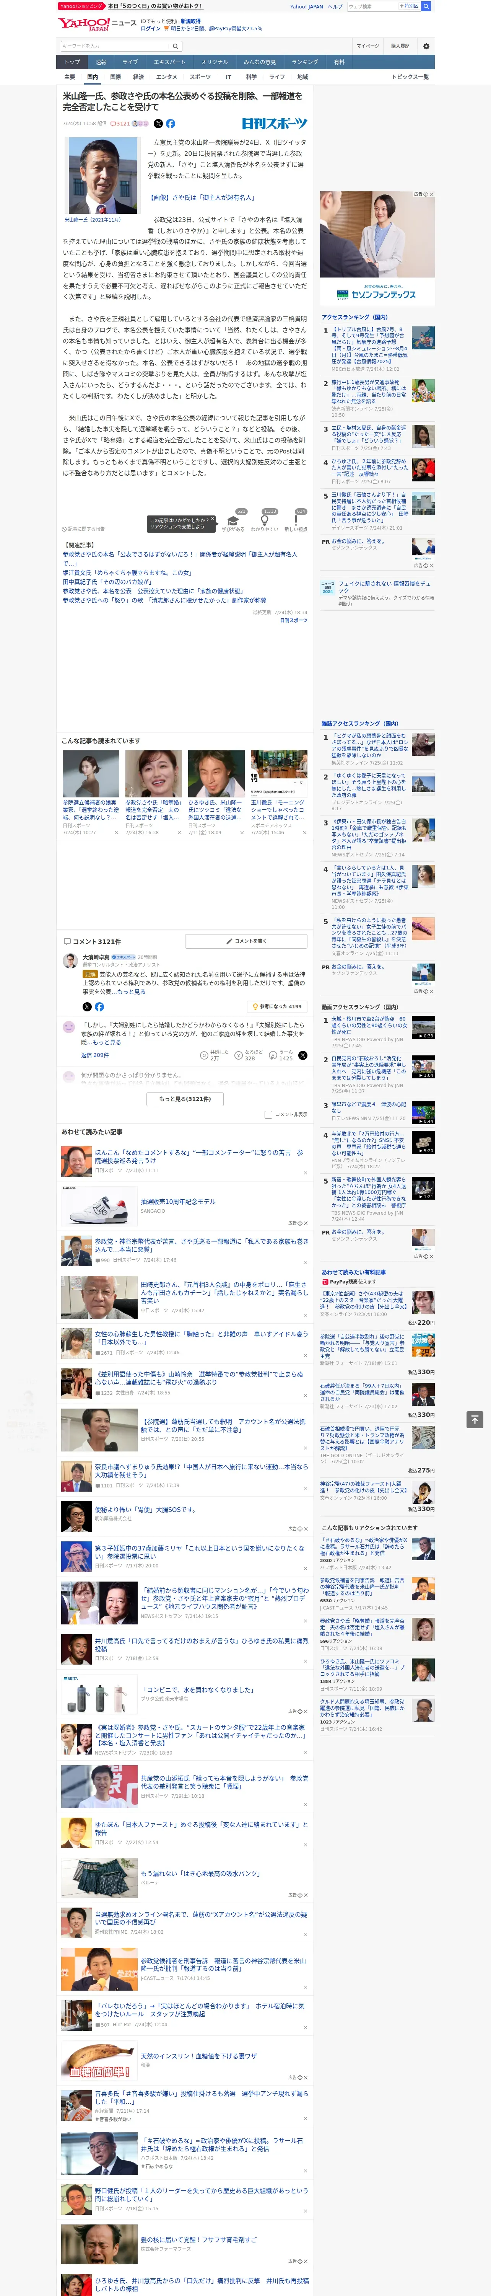491x2296 pixels.
Task: Open マイページ link
Action: click(x=368, y=46)
